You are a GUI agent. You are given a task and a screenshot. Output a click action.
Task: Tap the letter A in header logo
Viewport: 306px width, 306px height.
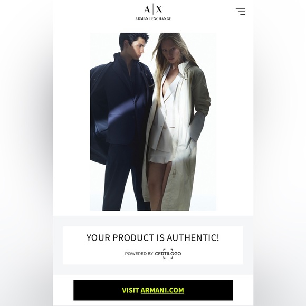147,9
